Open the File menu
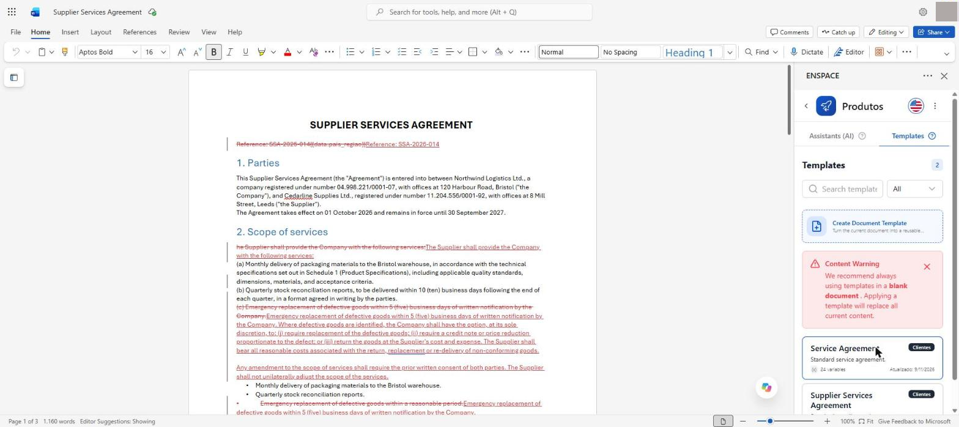959x427 pixels. tap(16, 32)
